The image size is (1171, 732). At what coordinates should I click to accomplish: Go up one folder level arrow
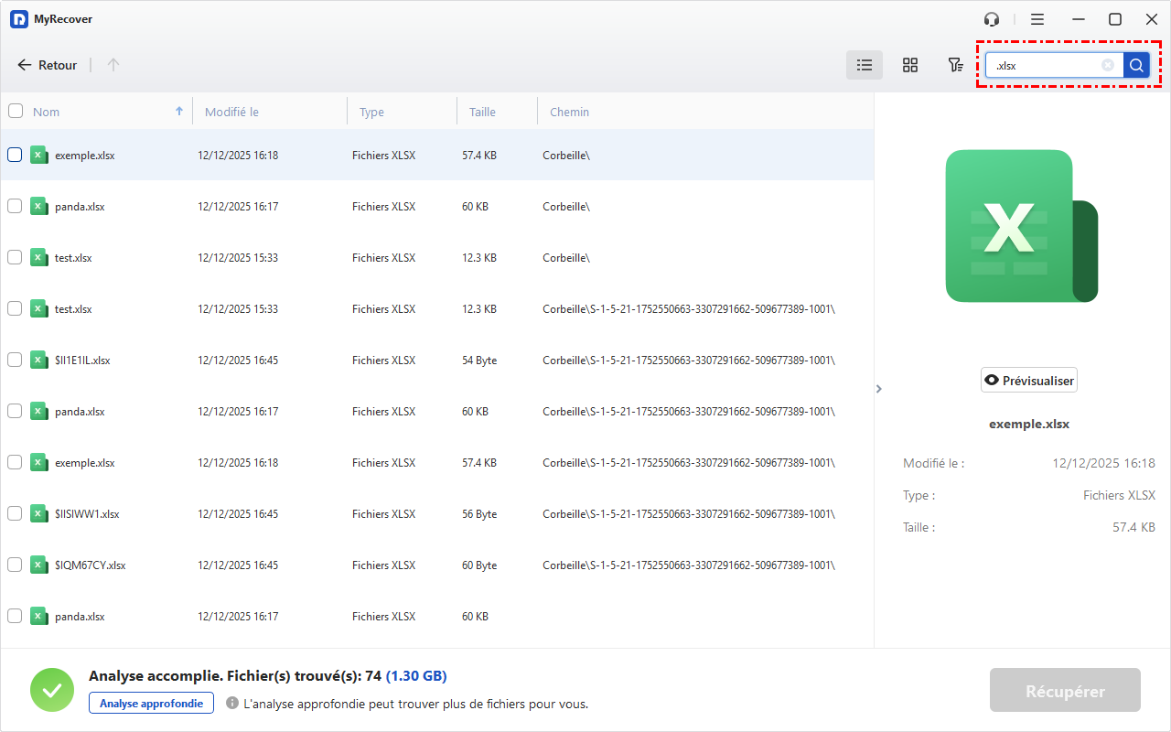tap(113, 65)
